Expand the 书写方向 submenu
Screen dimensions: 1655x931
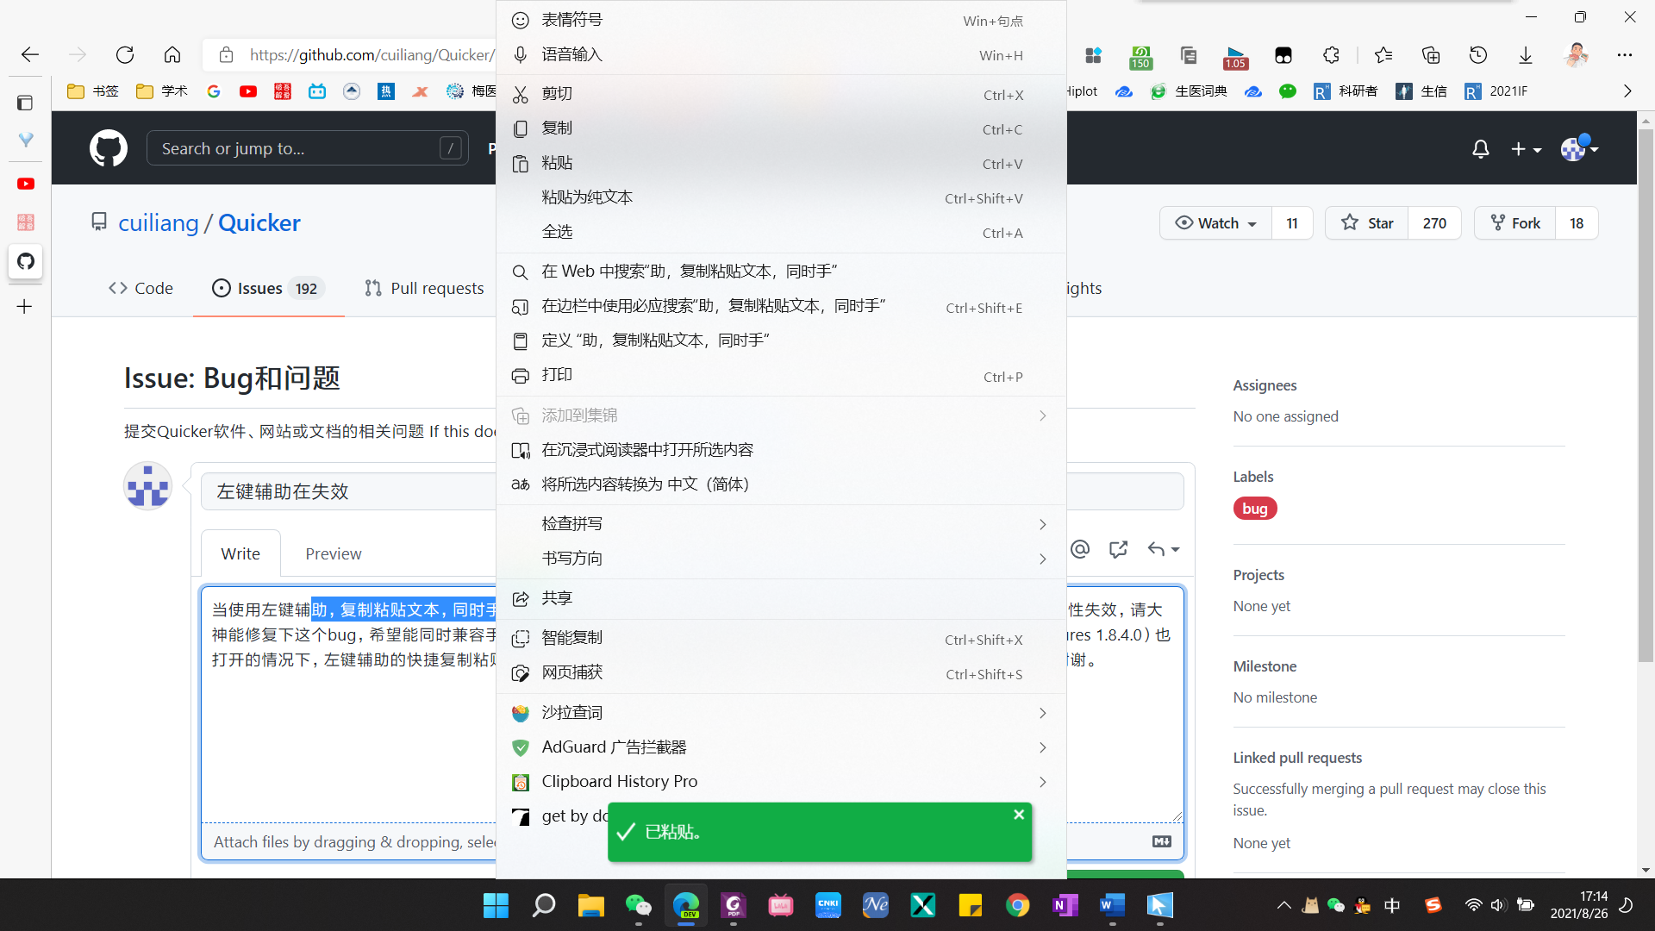781,559
